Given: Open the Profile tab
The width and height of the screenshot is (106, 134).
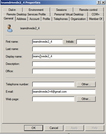Looking at the screenshot, I should [46, 19].
